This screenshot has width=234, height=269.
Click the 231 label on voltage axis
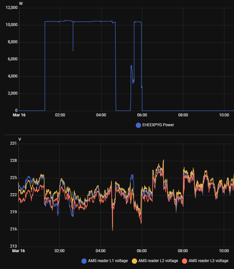point(13,144)
